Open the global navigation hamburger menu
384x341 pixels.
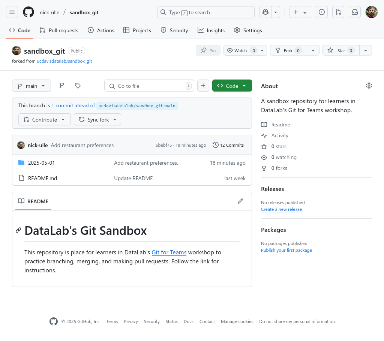12,12
